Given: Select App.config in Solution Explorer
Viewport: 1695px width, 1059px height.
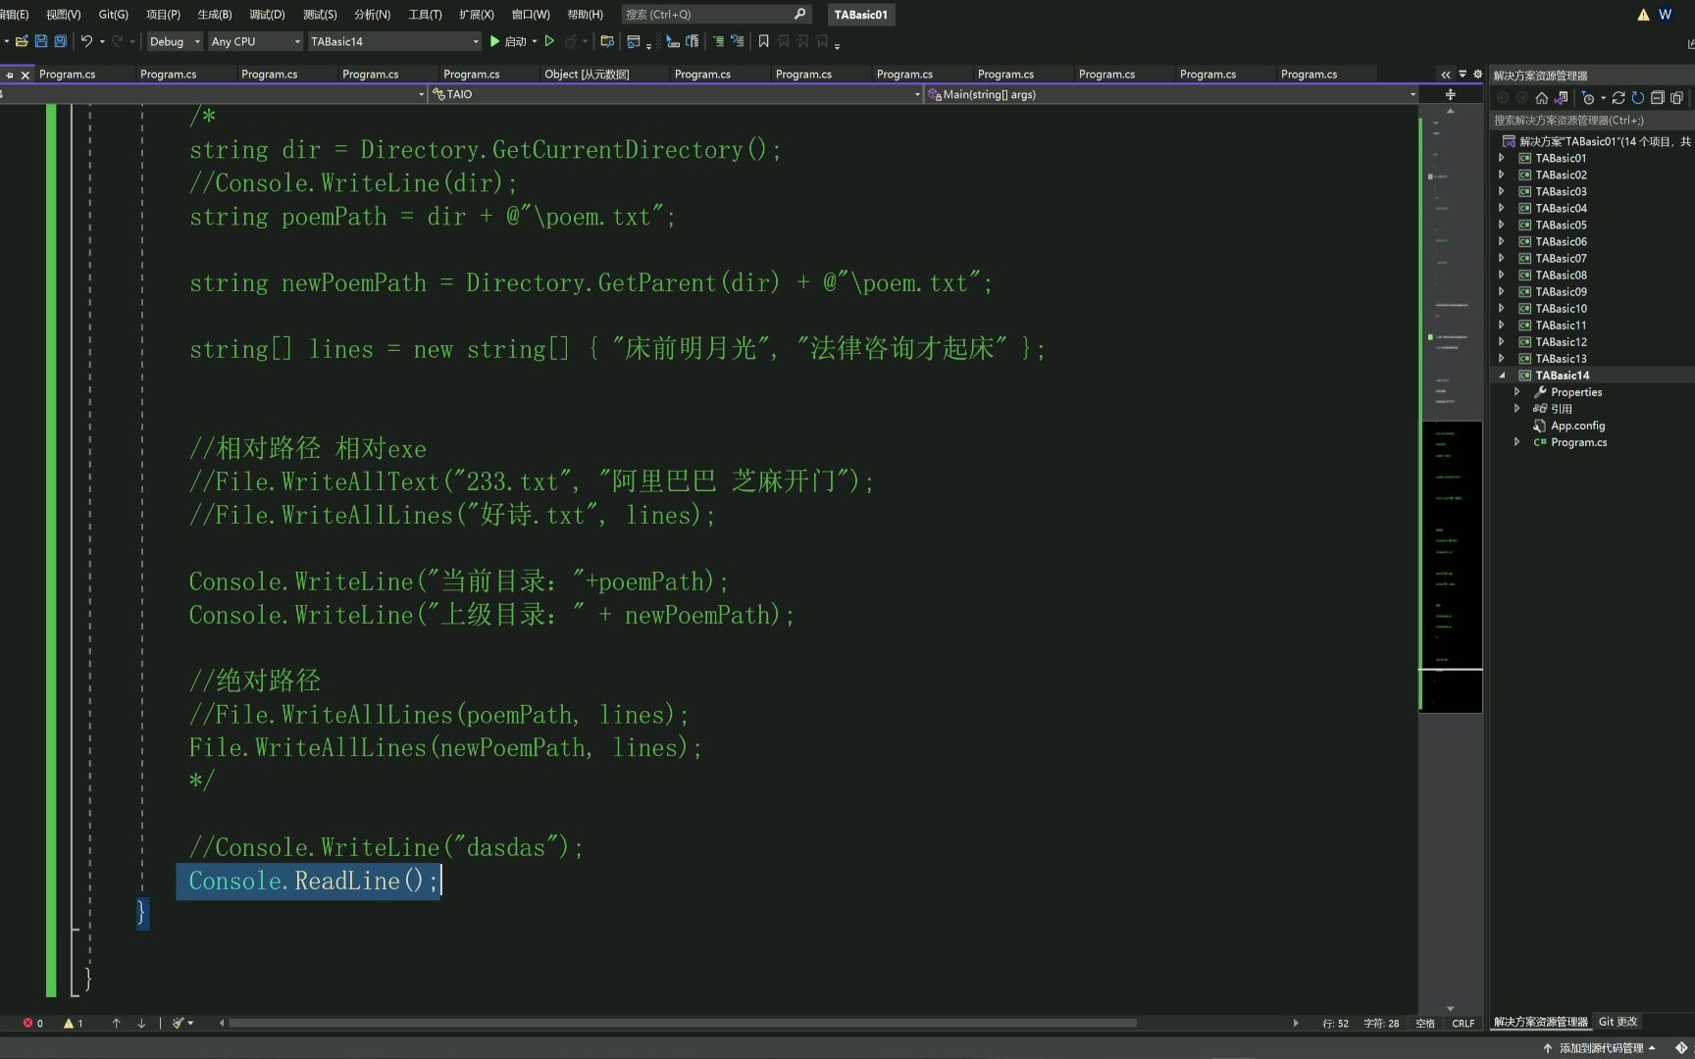Looking at the screenshot, I should pyautogui.click(x=1577, y=426).
